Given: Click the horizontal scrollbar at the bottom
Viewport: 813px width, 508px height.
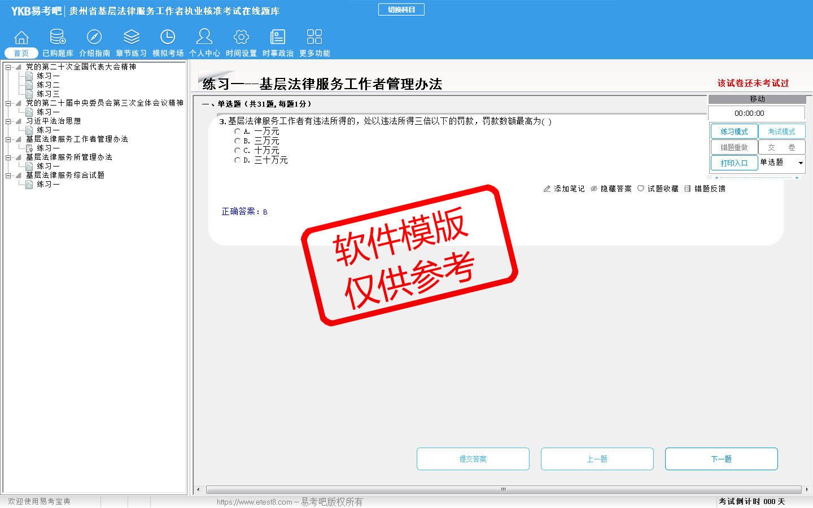Looking at the screenshot, I should click(502, 489).
